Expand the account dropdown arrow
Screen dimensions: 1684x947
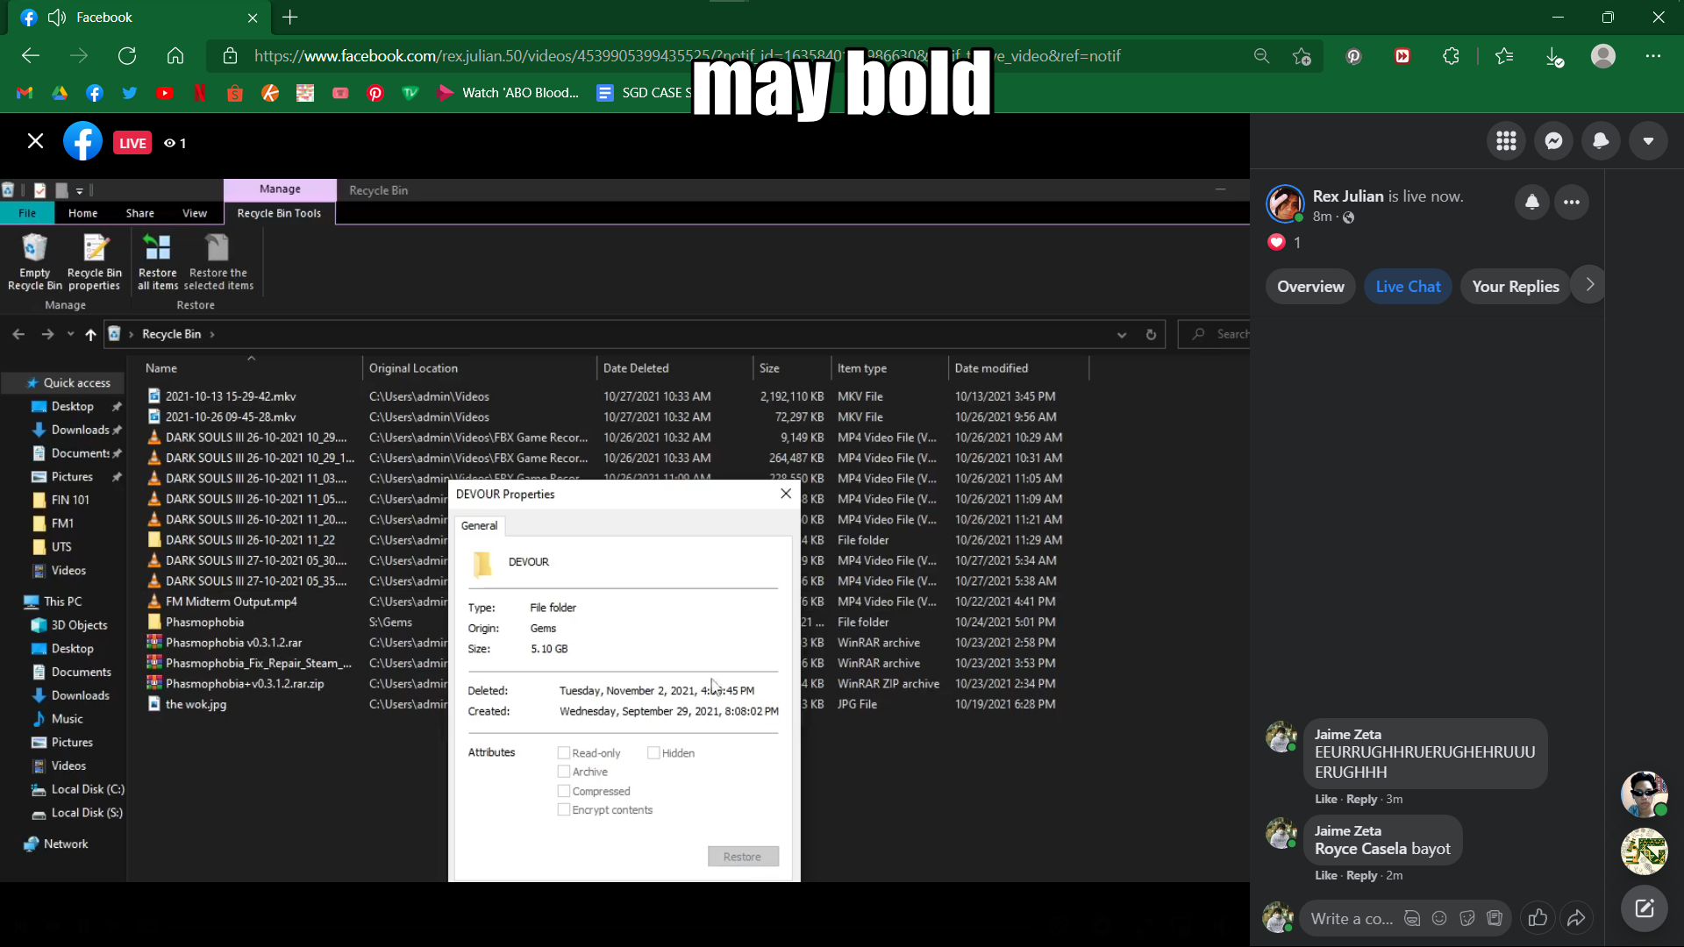click(1648, 141)
